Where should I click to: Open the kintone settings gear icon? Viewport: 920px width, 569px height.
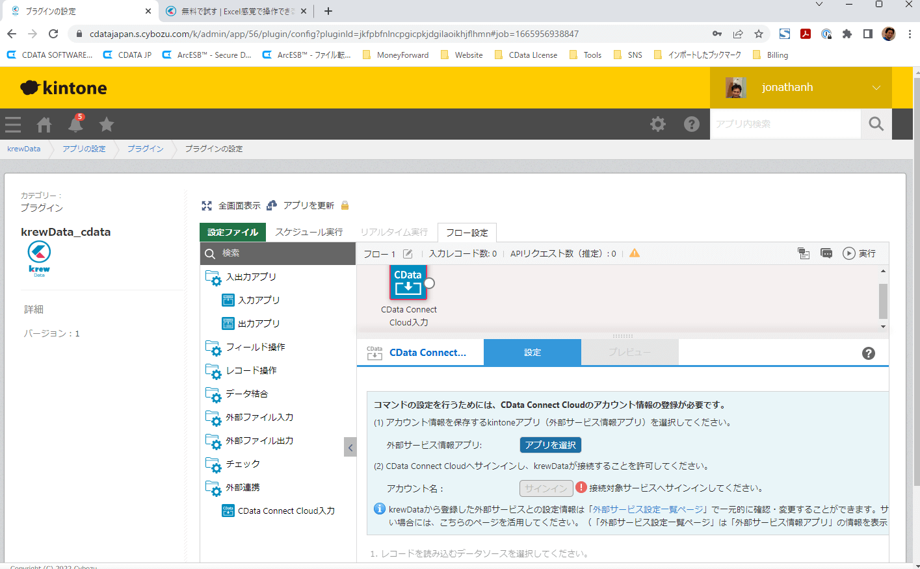(658, 124)
